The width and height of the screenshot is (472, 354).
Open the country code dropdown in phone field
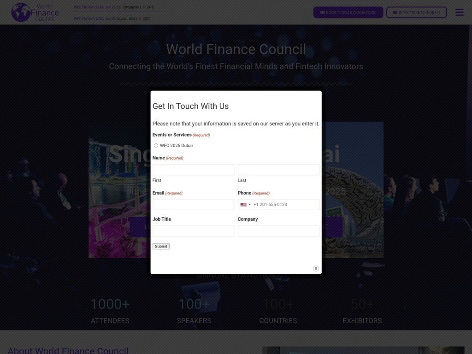coord(249,204)
